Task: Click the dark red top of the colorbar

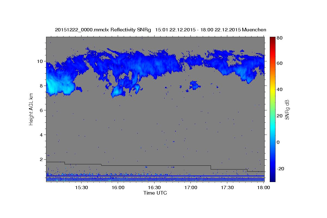Action: [x=272, y=39]
